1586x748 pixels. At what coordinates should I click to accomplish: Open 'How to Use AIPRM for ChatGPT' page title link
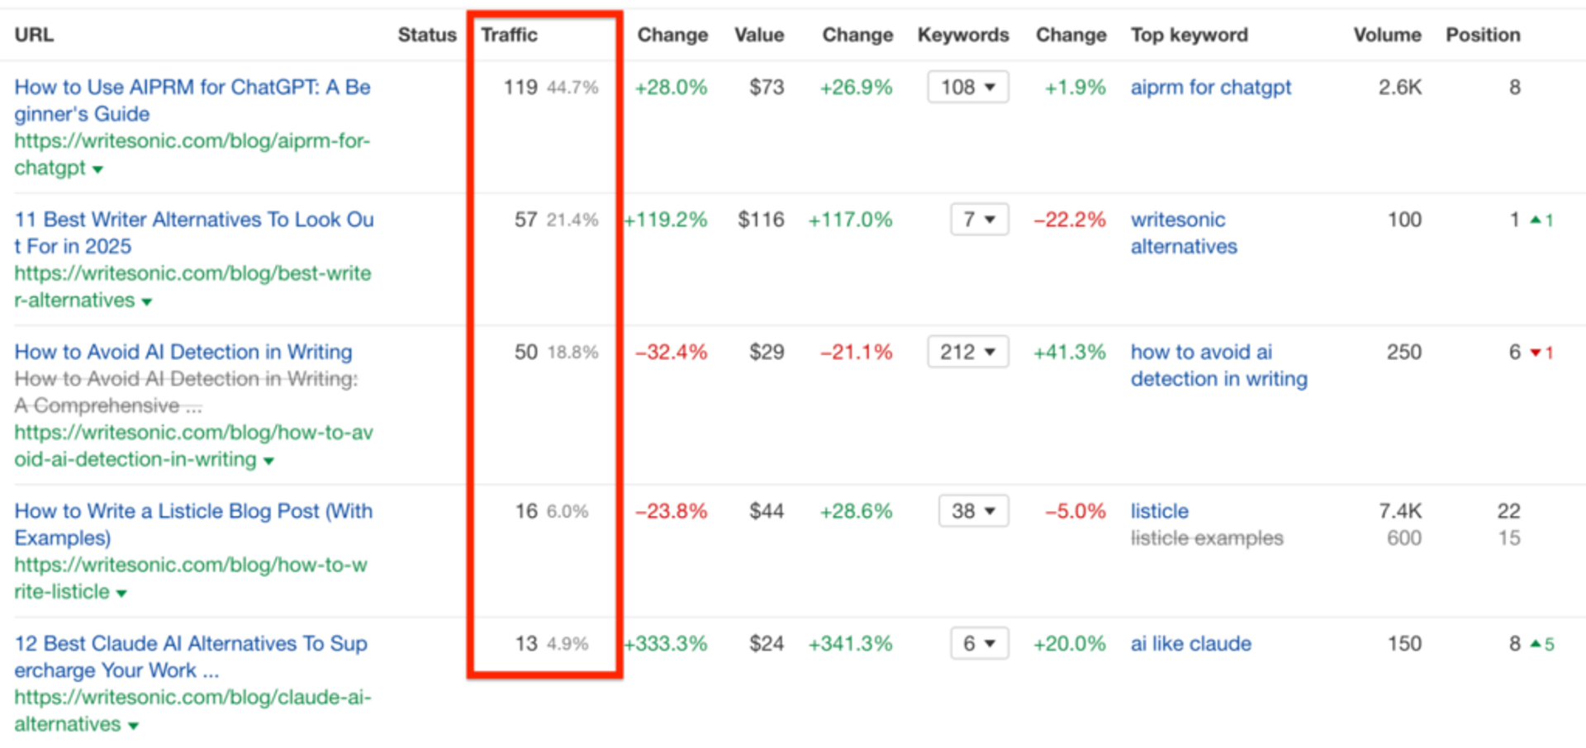click(x=192, y=100)
